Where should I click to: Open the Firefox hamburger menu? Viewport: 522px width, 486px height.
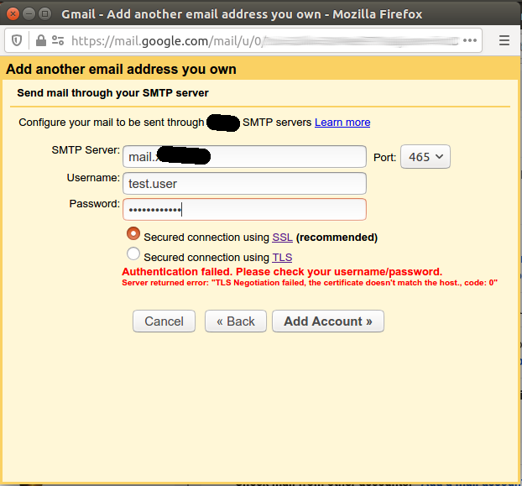[504, 40]
